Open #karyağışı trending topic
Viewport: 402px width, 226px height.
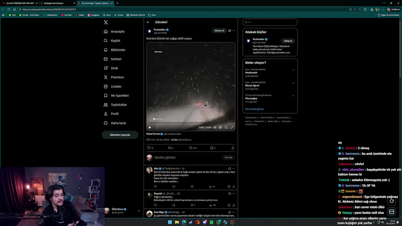point(251,99)
